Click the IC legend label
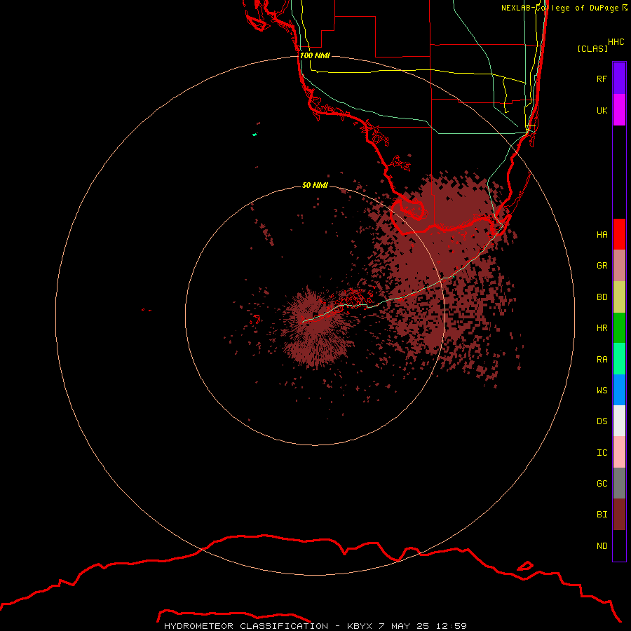631x631 pixels. (602, 453)
